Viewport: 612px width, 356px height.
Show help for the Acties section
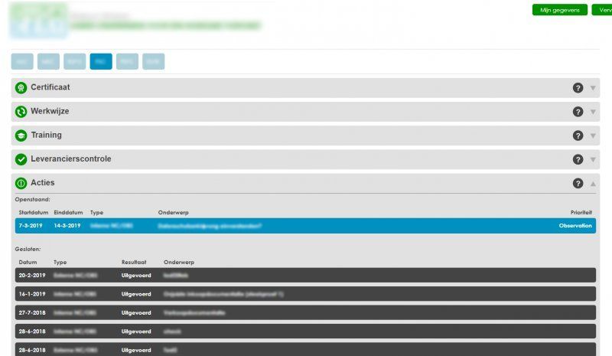[x=578, y=184]
